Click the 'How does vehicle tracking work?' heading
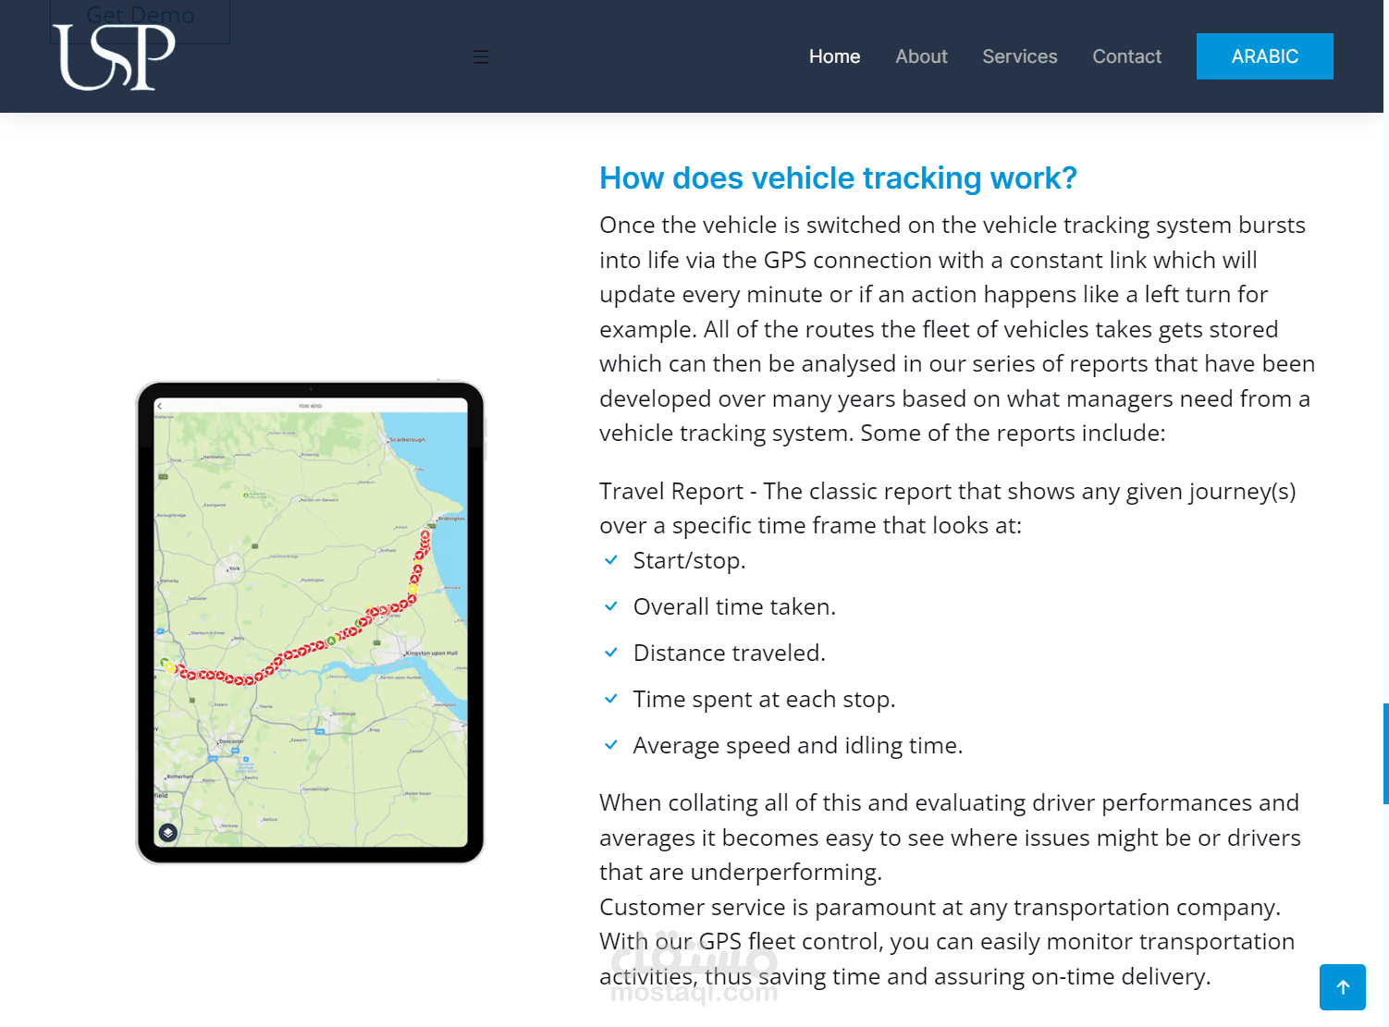The image size is (1389, 1027). coord(838,177)
